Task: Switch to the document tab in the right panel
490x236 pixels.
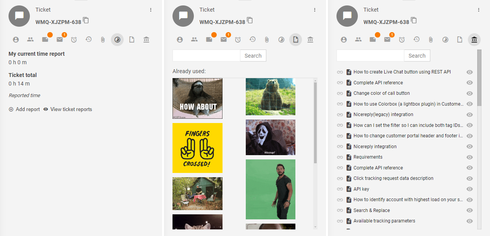Action: [459, 39]
